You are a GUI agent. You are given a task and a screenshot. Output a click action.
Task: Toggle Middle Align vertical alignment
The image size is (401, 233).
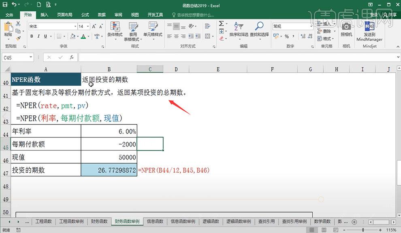(x=176, y=26)
